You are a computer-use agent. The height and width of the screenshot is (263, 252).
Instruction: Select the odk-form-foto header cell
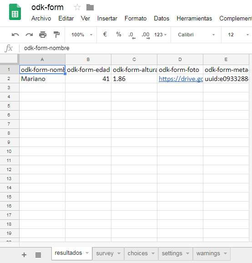tap(180, 70)
